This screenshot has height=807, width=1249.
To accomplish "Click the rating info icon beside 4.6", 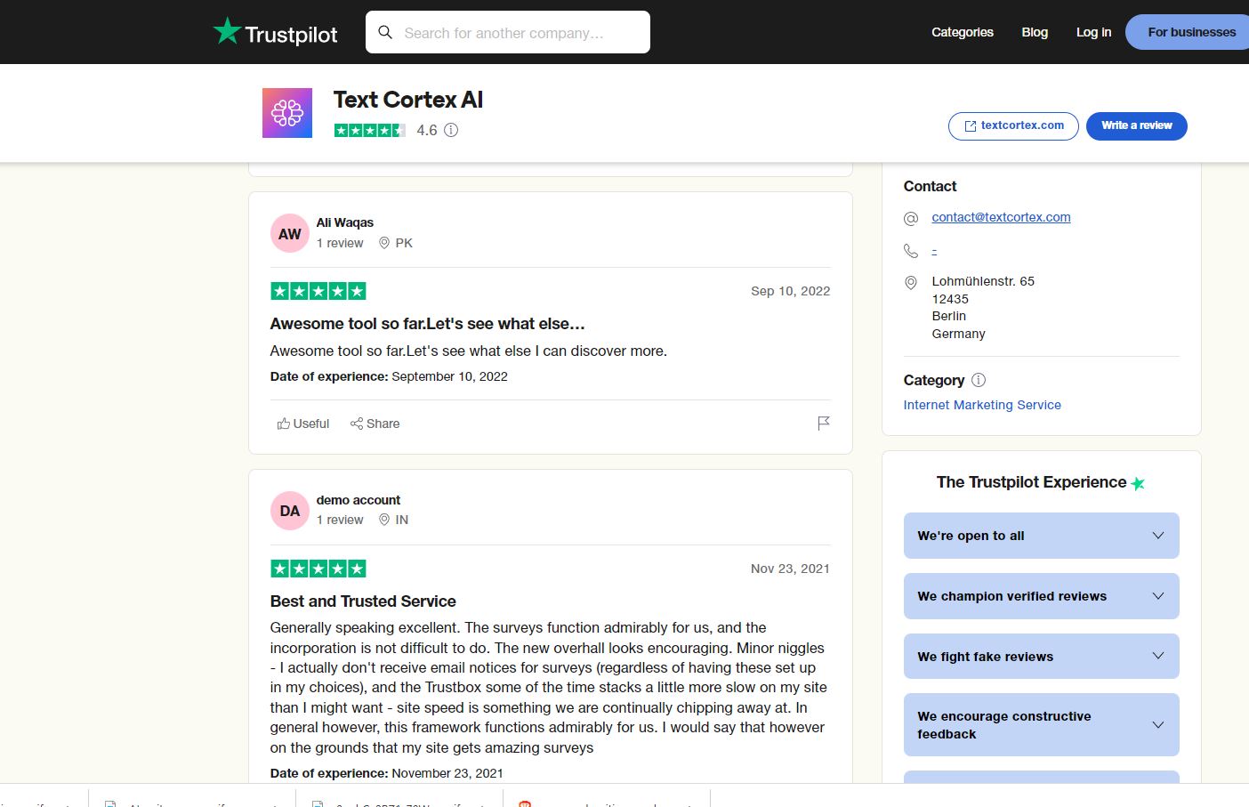I will (x=451, y=130).
